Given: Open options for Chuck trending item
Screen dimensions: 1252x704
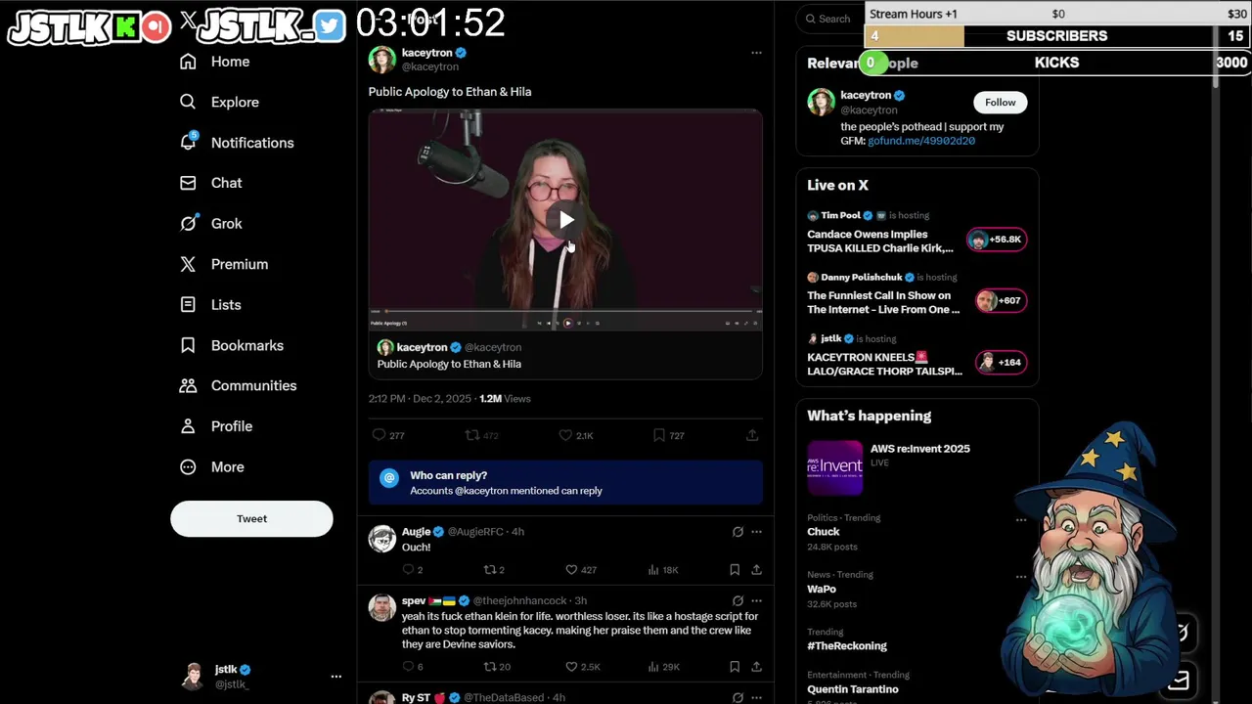Looking at the screenshot, I should click(x=1021, y=520).
